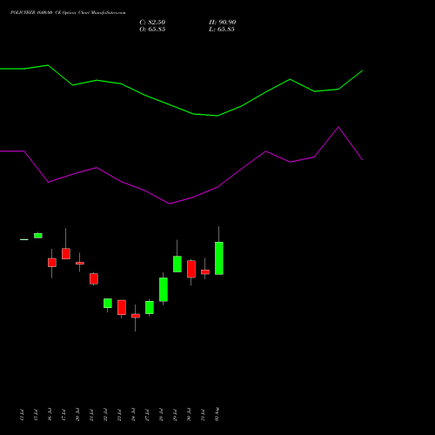Select the 17 Jul date label

pos(64,414)
